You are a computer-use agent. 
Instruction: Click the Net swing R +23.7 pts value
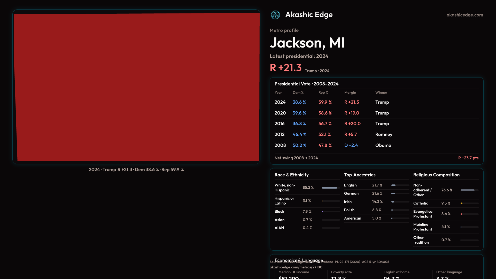(468, 158)
